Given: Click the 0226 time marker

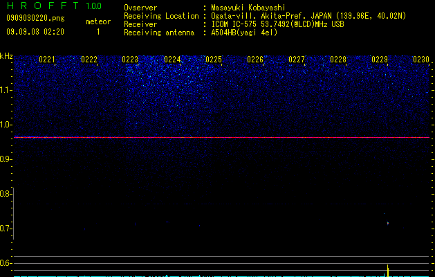Looking at the screenshot, I should point(255,60).
